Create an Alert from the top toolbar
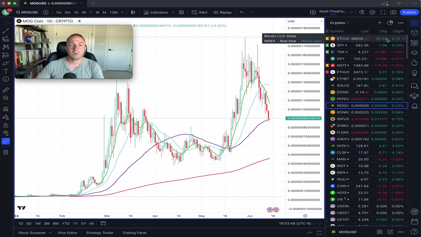421x237 pixels. click(200, 12)
